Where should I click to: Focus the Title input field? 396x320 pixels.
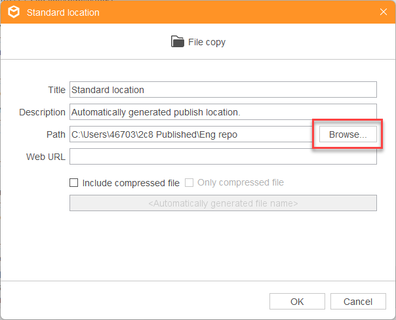[x=223, y=90]
